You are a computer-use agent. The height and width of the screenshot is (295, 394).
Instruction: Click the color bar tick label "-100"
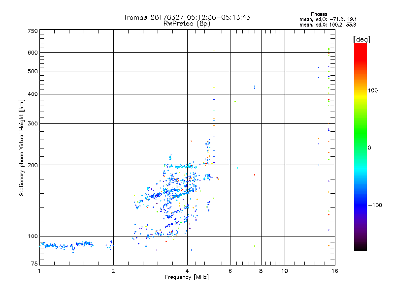(x=375, y=205)
